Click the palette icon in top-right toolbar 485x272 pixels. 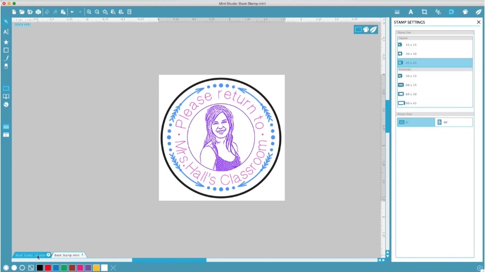(465, 12)
